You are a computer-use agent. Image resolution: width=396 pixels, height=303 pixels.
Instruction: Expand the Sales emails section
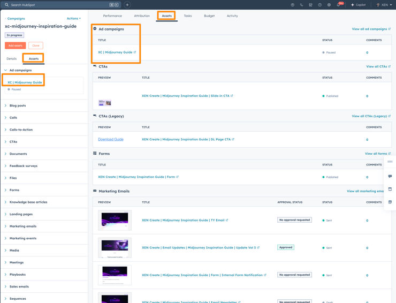19,286
